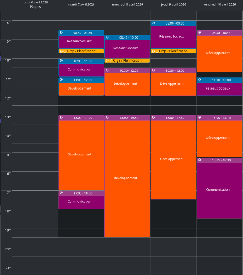243x275 pixels.
Task: Select the jeudi 9 avril 2026 day header
Action: [173, 5]
